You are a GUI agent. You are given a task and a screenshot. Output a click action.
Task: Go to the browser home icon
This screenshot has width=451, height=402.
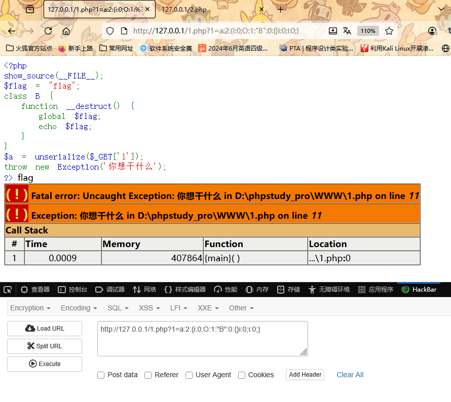[66, 31]
